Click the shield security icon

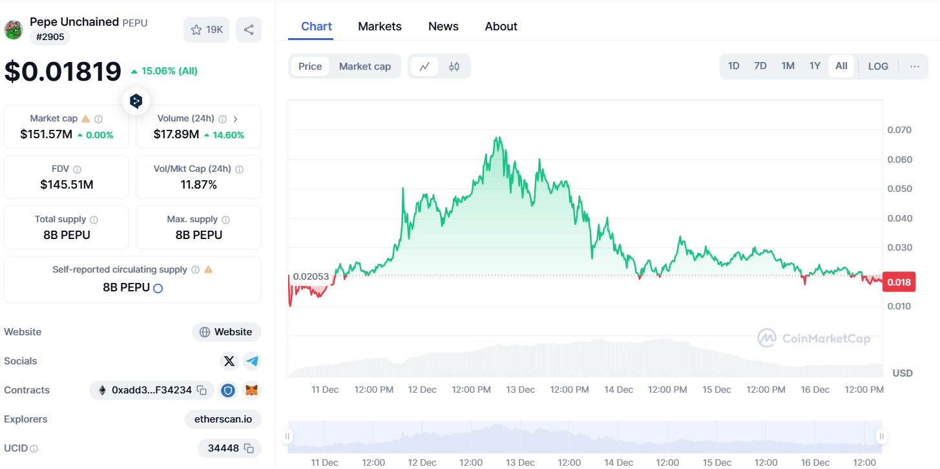(x=228, y=390)
